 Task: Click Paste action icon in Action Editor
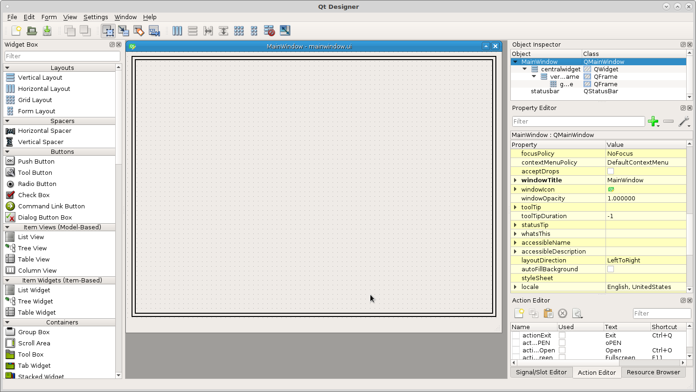click(x=548, y=313)
